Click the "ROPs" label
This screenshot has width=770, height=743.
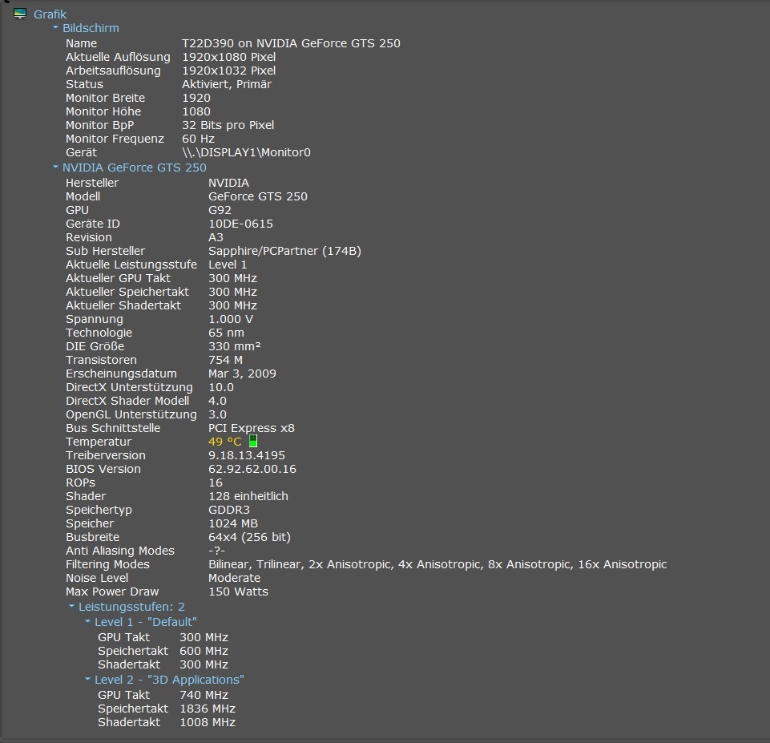click(81, 483)
